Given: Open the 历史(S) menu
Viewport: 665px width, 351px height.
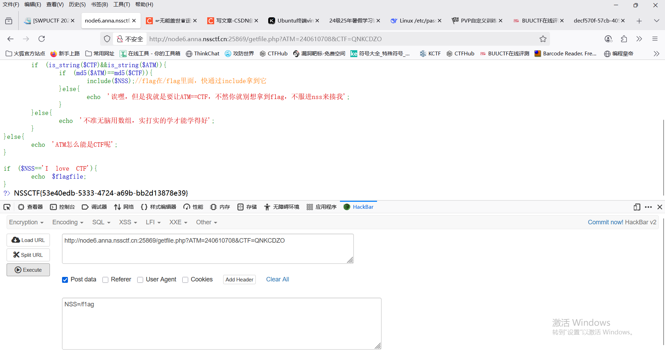Looking at the screenshot, I should (x=77, y=4).
